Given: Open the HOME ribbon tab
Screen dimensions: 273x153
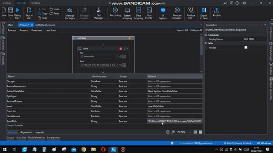Looking at the screenshot, I should tap(7, 3).
